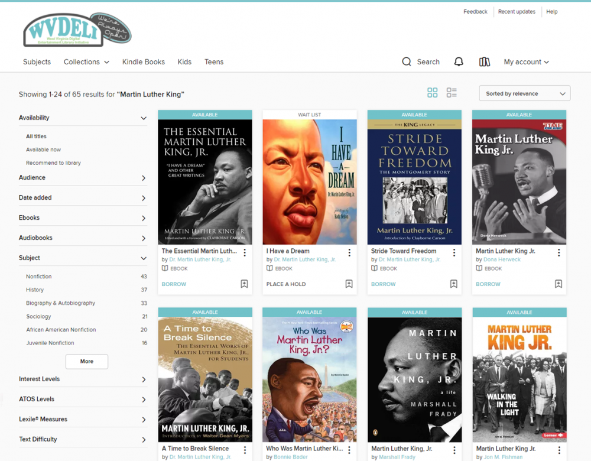This screenshot has width=591, height=461.
Task: Open the I Have a Dream cover thumbnail
Action: tap(310, 182)
